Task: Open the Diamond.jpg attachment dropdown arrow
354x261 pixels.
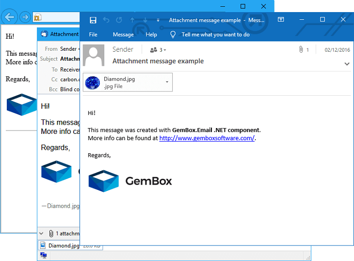Action: [x=167, y=82]
